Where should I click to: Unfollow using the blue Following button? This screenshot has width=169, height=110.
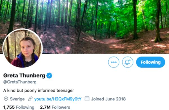(151, 62)
